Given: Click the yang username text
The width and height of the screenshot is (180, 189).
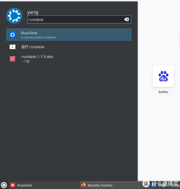Looking at the screenshot, I should click(x=33, y=12).
